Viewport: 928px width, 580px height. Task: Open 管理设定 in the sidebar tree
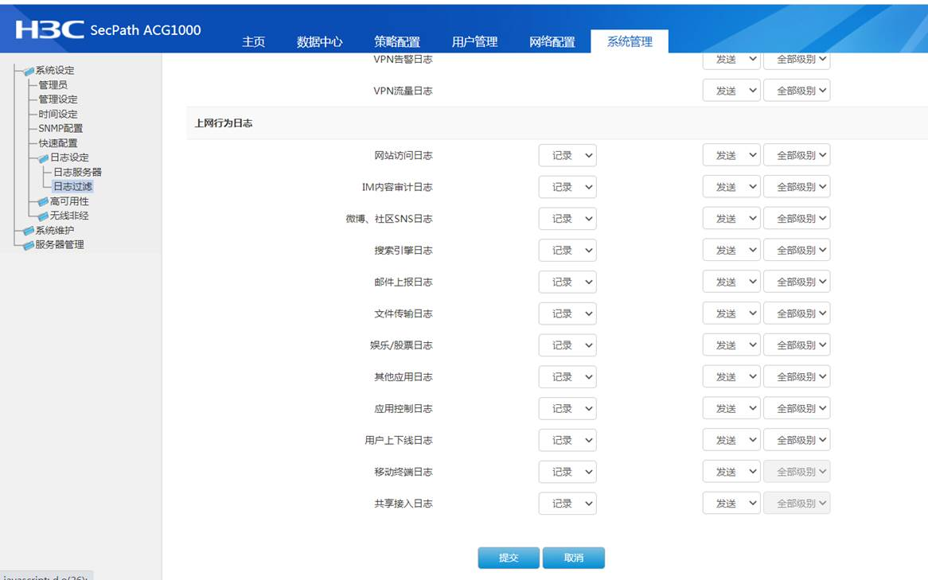58,99
